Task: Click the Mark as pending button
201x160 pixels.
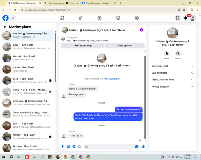Action: point(82,46)
